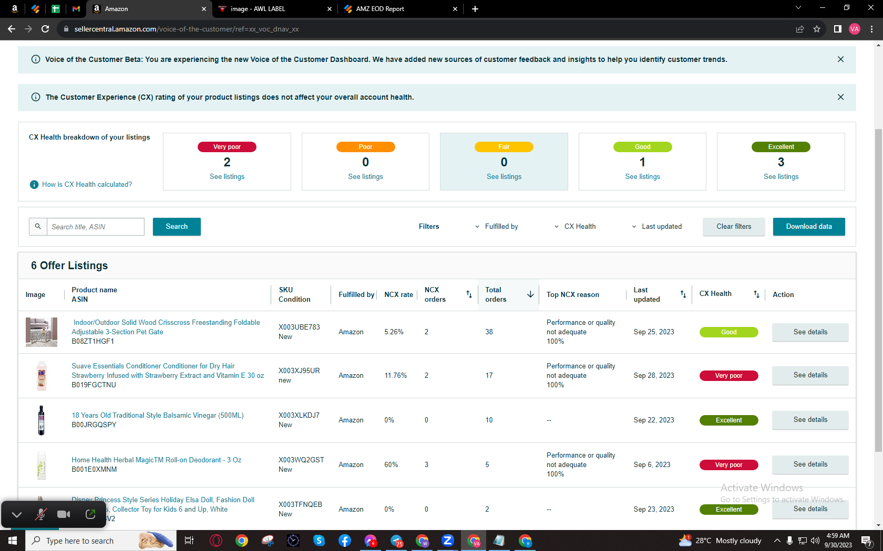The height and width of the screenshot is (551, 883).
Task: Select the Amazon browser tab
Action: tap(149, 9)
